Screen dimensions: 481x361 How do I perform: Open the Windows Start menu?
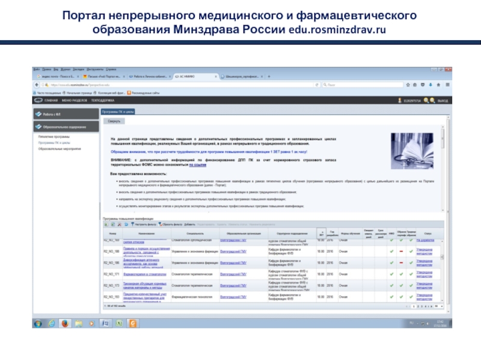tap(37, 323)
